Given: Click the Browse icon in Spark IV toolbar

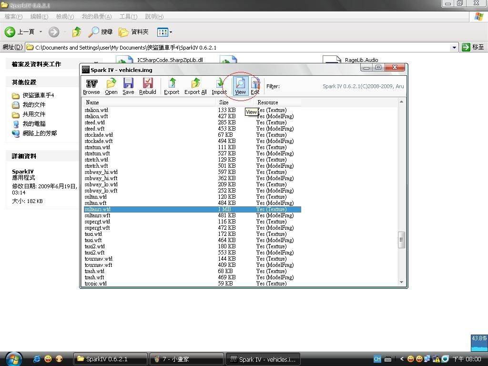Looking at the screenshot, I should [91, 86].
